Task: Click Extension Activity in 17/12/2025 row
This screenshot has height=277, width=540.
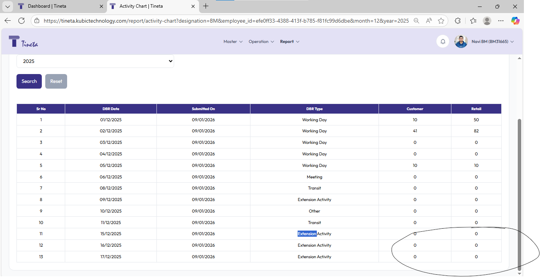Action: (x=314, y=257)
